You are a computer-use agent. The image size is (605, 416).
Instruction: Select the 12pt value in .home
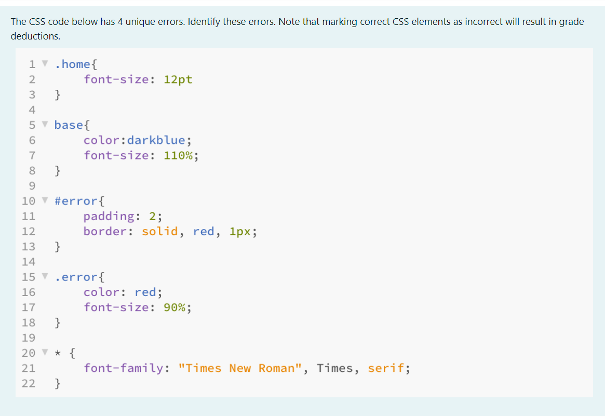(x=178, y=79)
